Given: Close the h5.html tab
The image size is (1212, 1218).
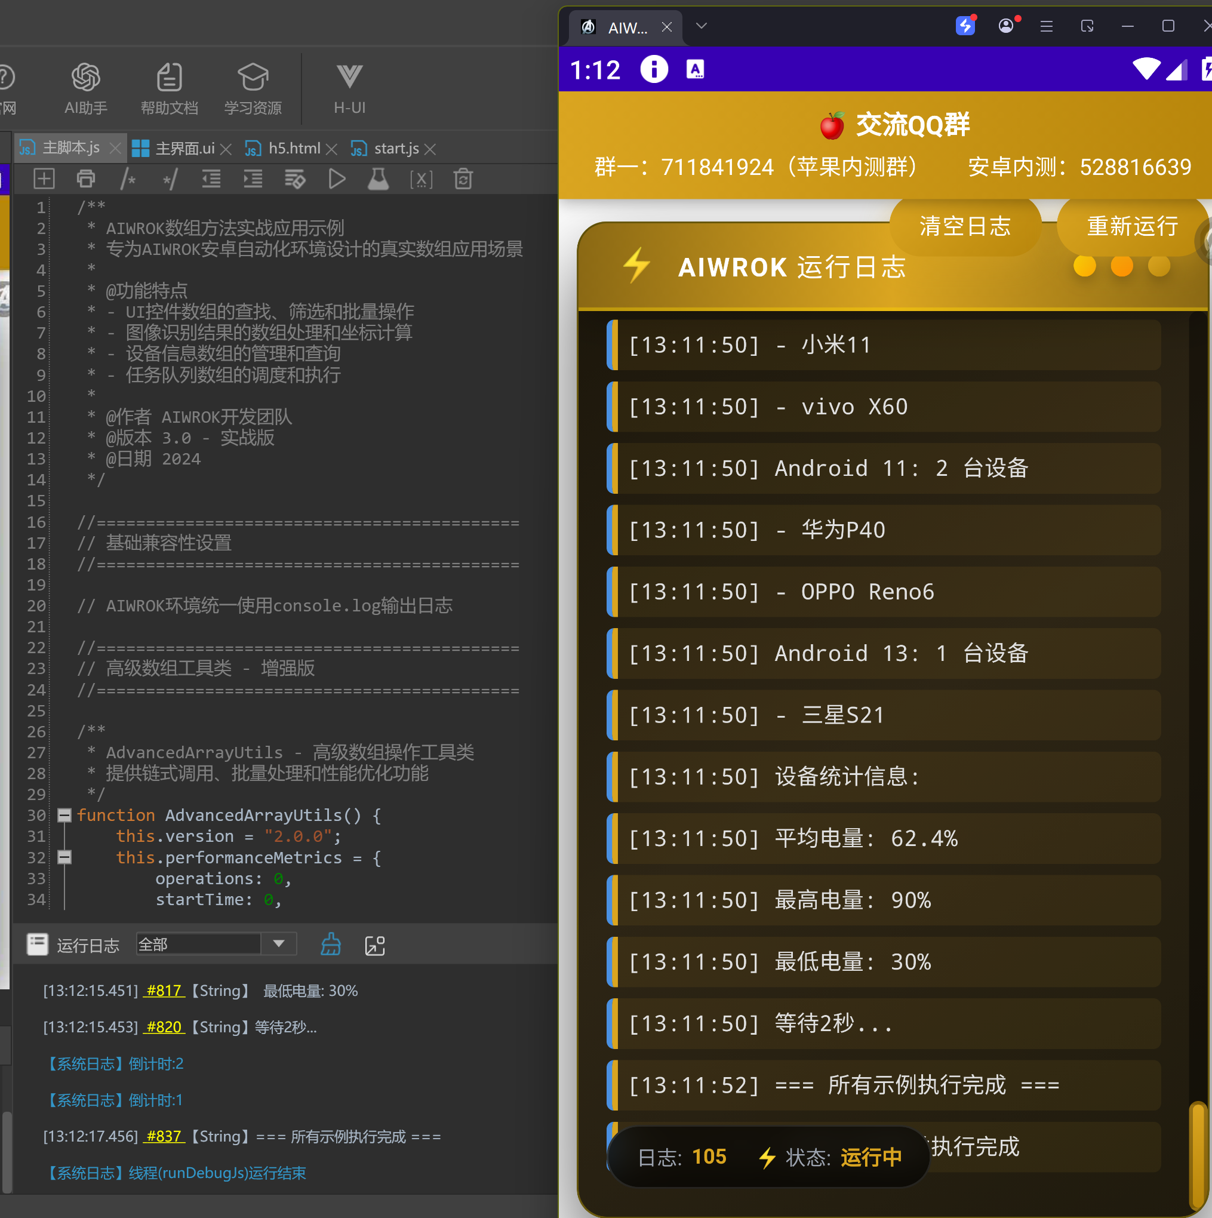Looking at the screenshot, I should tap(331, 149).
